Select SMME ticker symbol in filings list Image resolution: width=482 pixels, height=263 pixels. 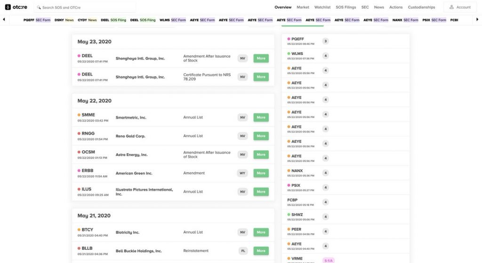[88, 115]
